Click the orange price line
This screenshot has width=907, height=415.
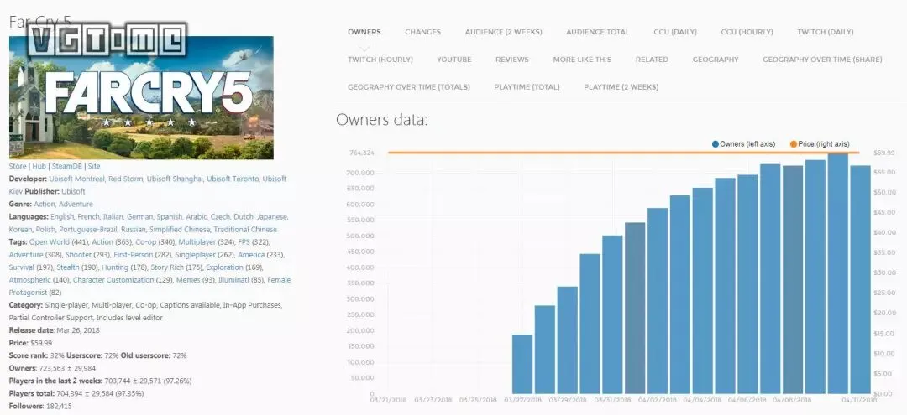click(623, 153)
